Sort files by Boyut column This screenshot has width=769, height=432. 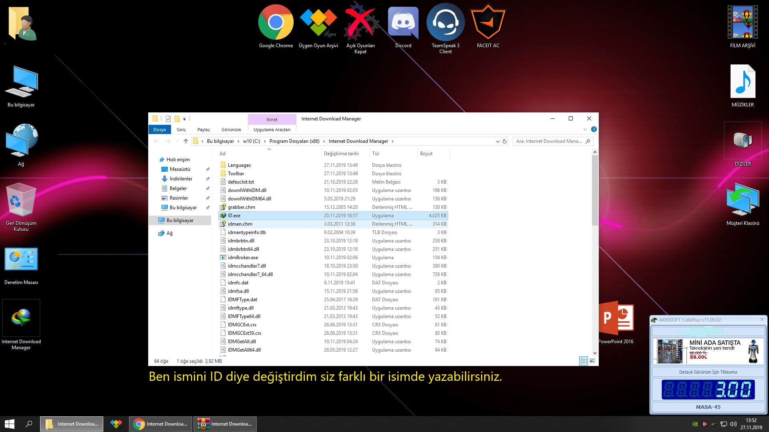[433, 154]
